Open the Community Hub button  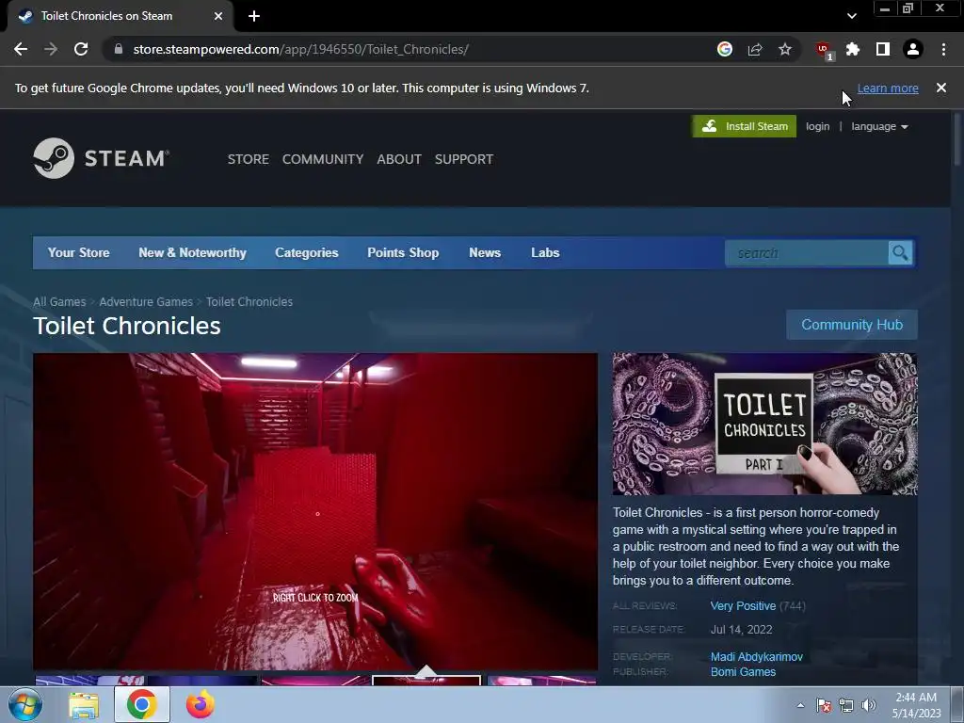[852, 325]
